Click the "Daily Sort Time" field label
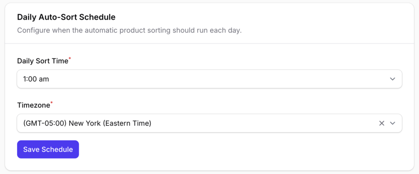The height and width of the screenshot is (174, 419). [x=42, y=61]
